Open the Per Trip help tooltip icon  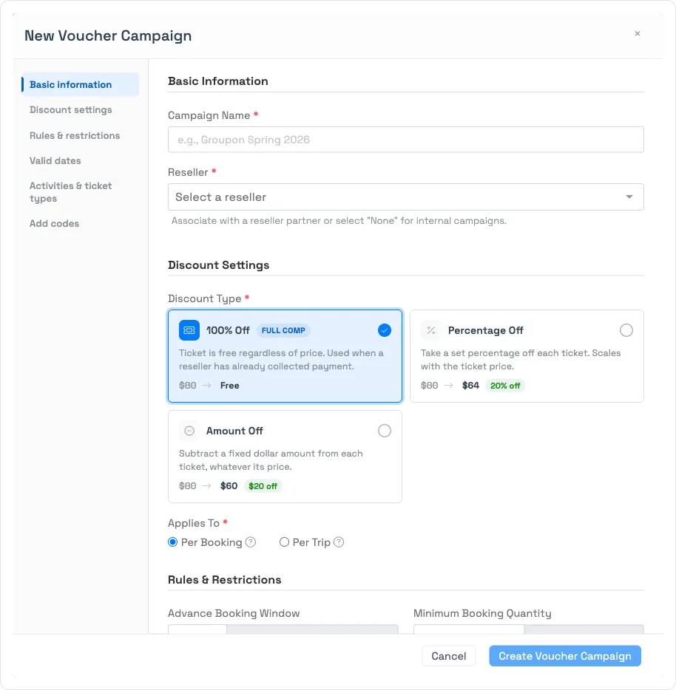pyautogui.click(x=339, y=542)
